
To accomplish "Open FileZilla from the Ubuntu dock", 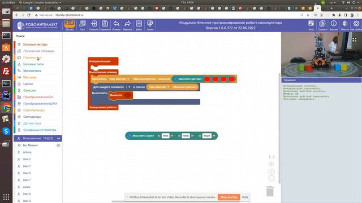I will point(6,72).
